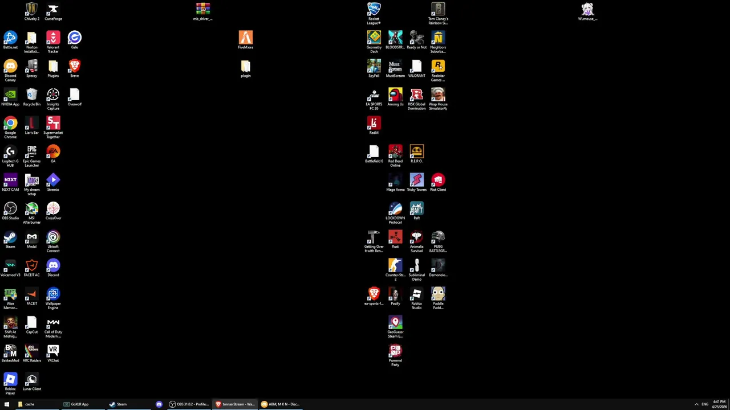Select the Rust game icon
Viewport: 730px width, 410px height.
click(x=395, y=239)
